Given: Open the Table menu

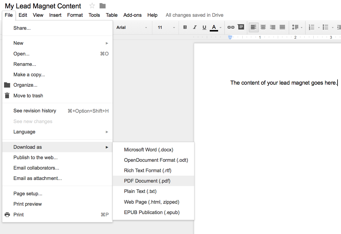Looking at the screenshot, I should (112, 15).
